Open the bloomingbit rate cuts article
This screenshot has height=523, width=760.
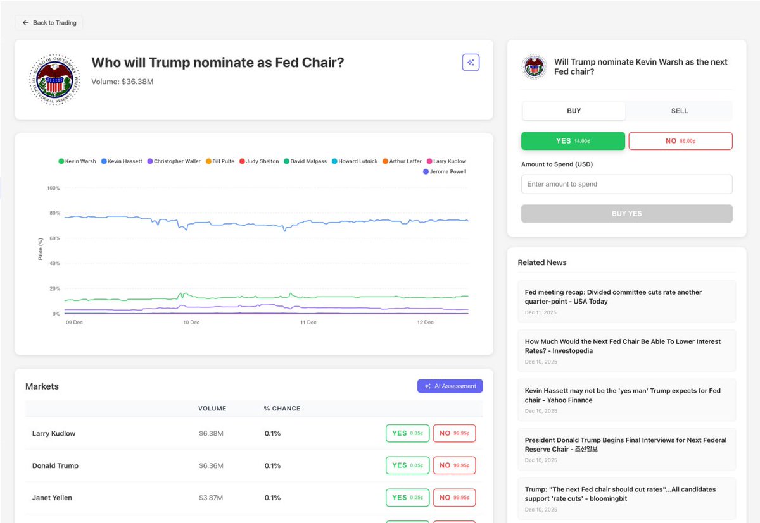click(627, 499)
